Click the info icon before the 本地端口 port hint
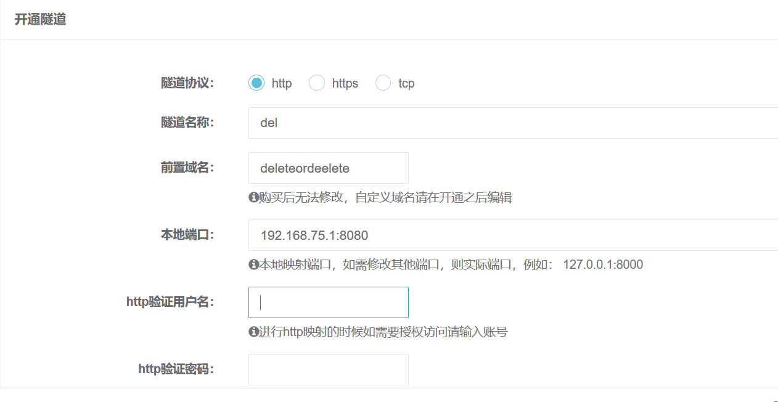Image resolution: width=778 pixels, height=402 pixels. point(252,263)
